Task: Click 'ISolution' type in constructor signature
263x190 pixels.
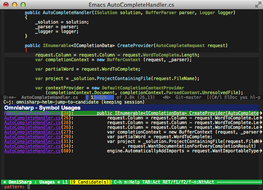Action: pyautogui.click(x=106, y=13)
